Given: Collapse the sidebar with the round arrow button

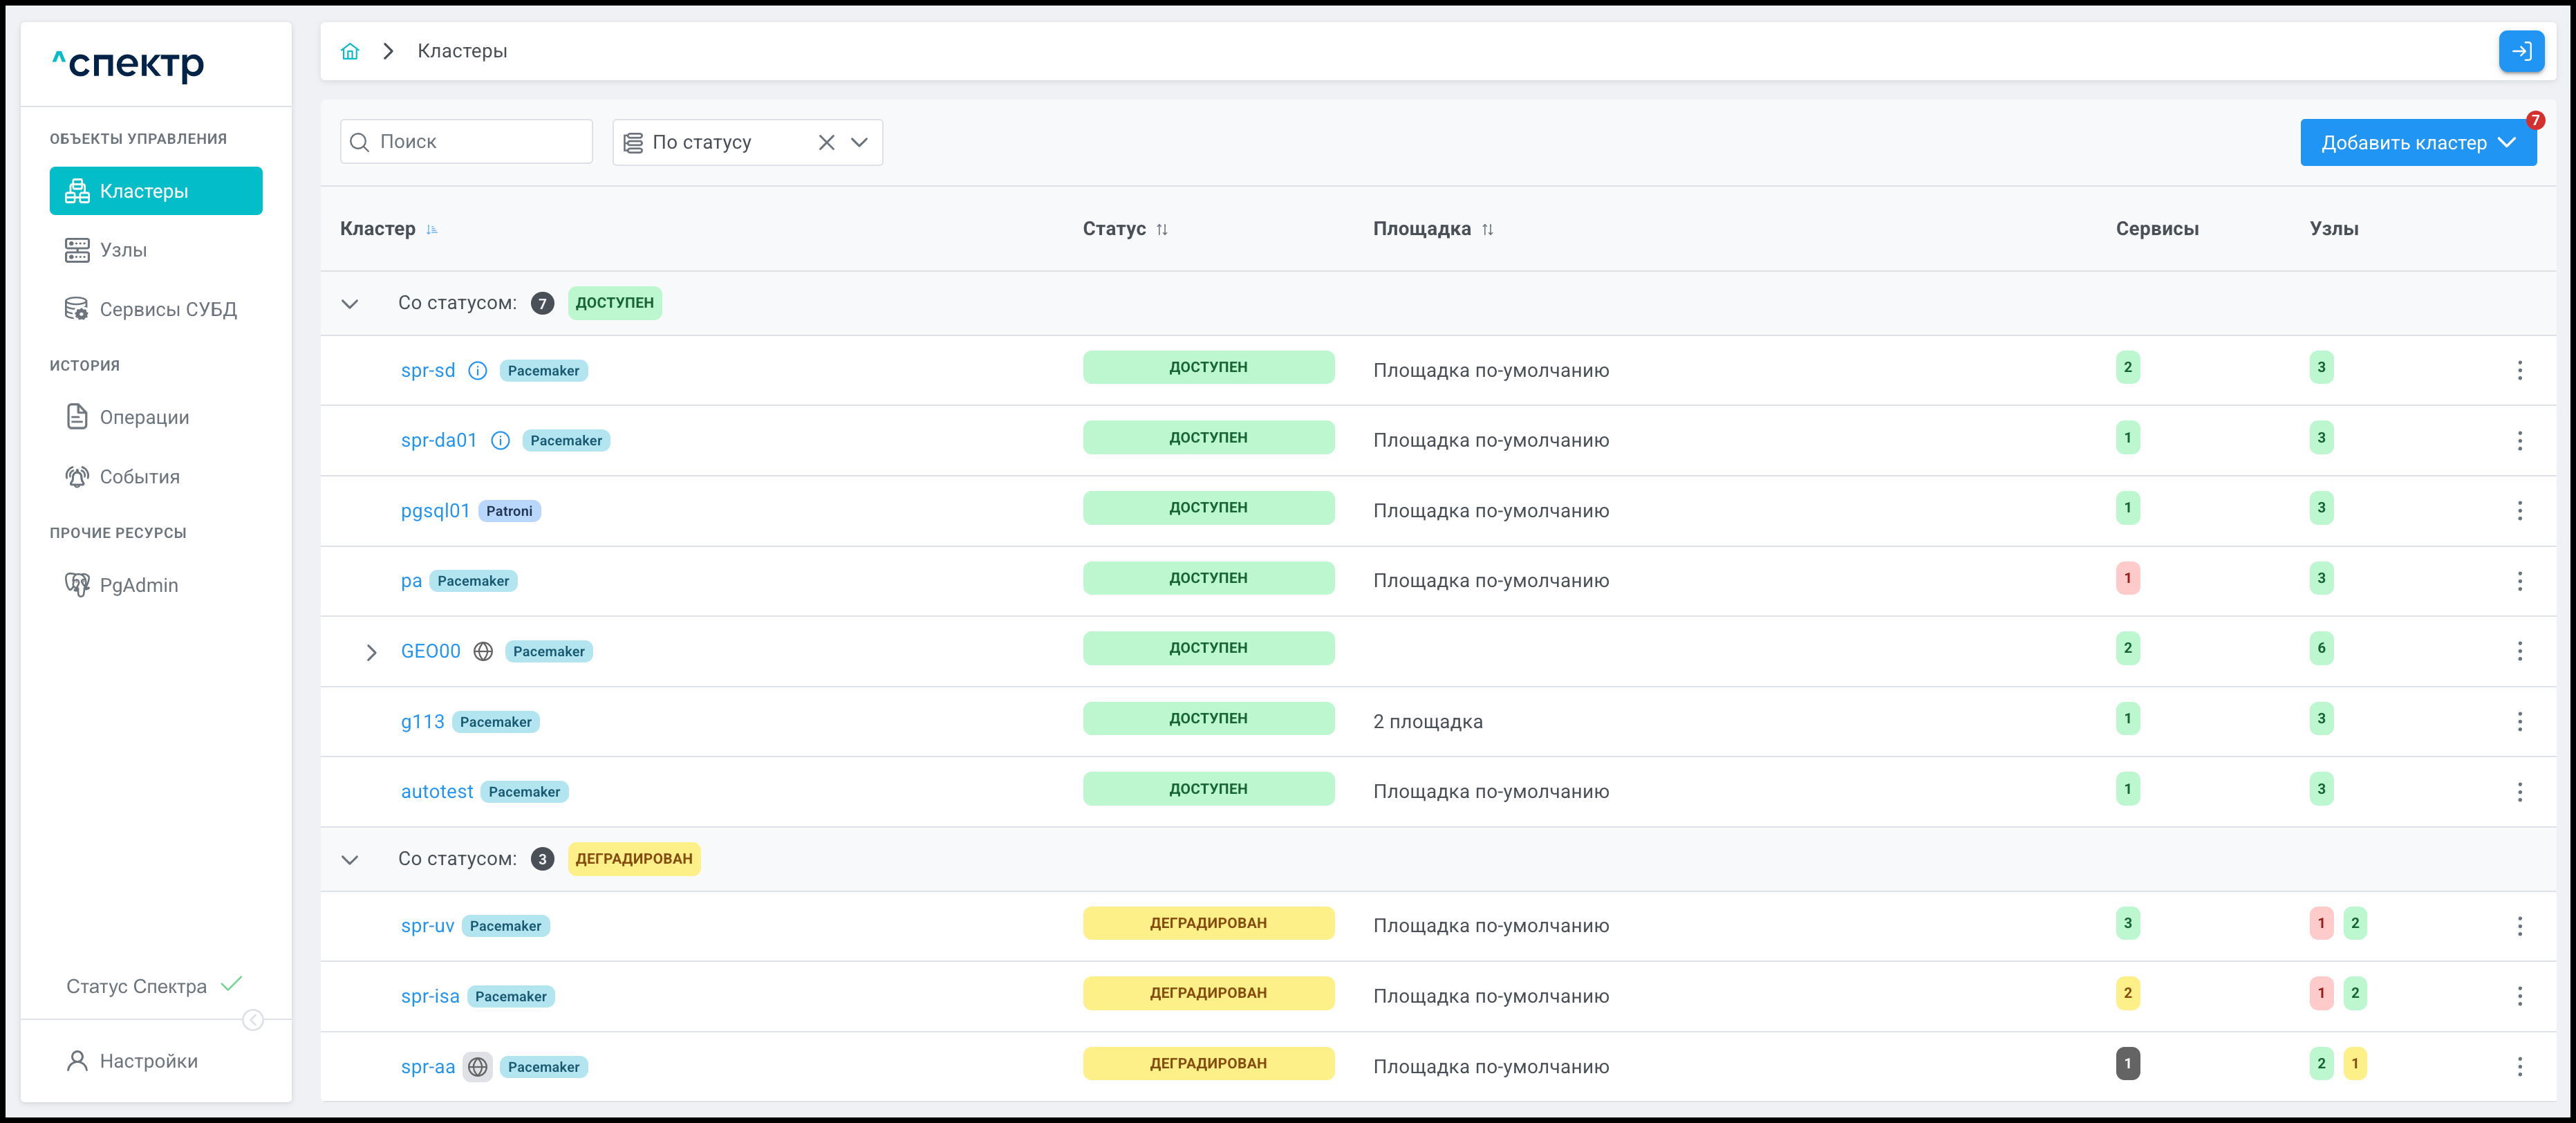Looking at the screenshot, I should tap(253, 1019).
